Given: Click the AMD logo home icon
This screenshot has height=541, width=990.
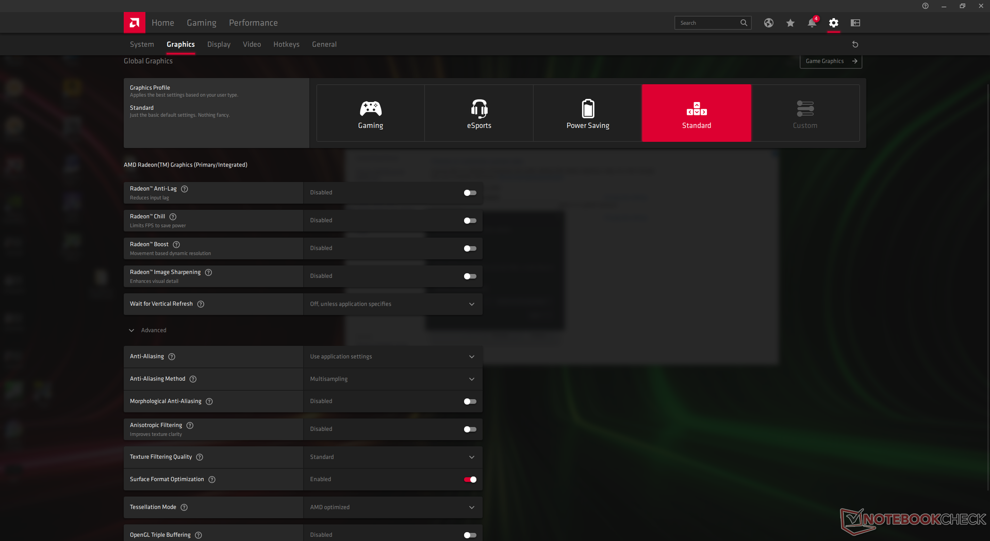Looking at the screenshot, I should (x=134, y=23).
